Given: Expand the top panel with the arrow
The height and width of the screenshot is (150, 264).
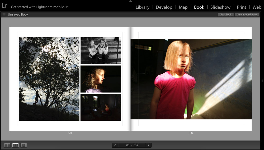Looking at the screenshot, I should coord(130,1).
